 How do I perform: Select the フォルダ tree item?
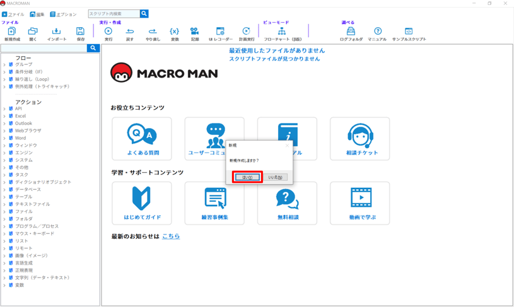tap(24, 219)
